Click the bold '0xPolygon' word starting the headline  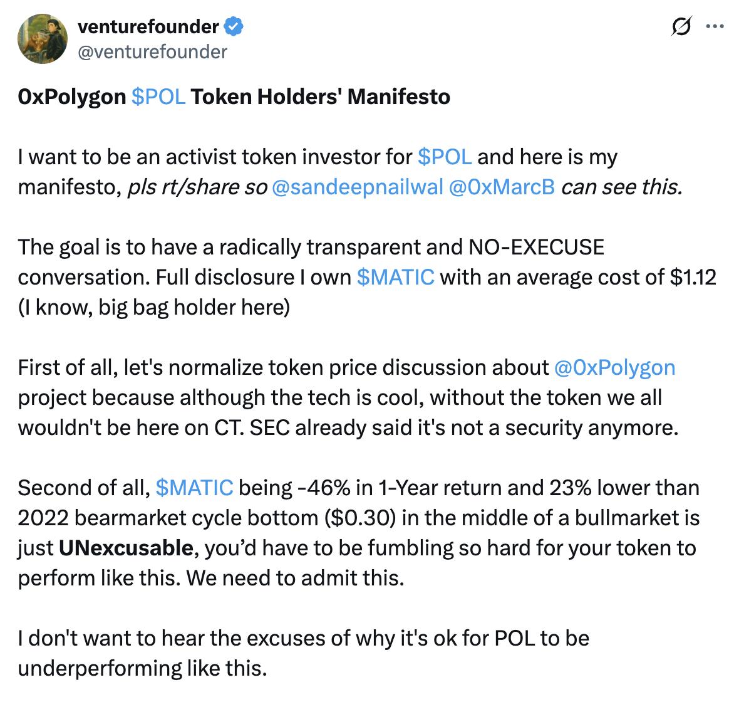point(72,97)
